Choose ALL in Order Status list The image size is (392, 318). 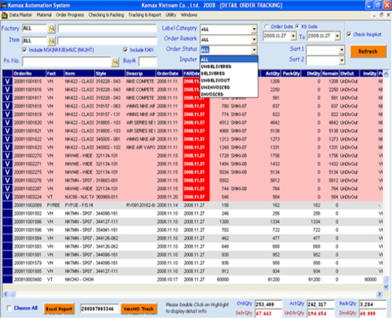point(229,59)
